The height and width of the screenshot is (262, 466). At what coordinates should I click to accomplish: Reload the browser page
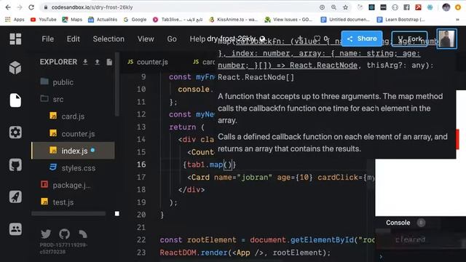pos(31,7)
